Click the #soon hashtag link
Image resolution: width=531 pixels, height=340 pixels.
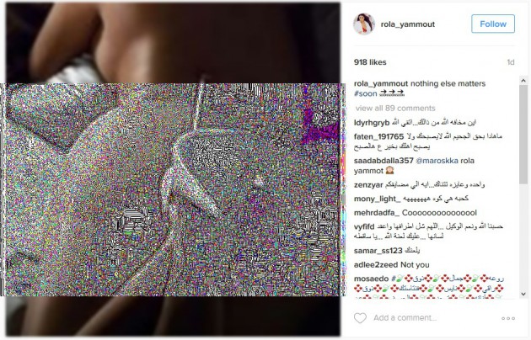[366, 93]
